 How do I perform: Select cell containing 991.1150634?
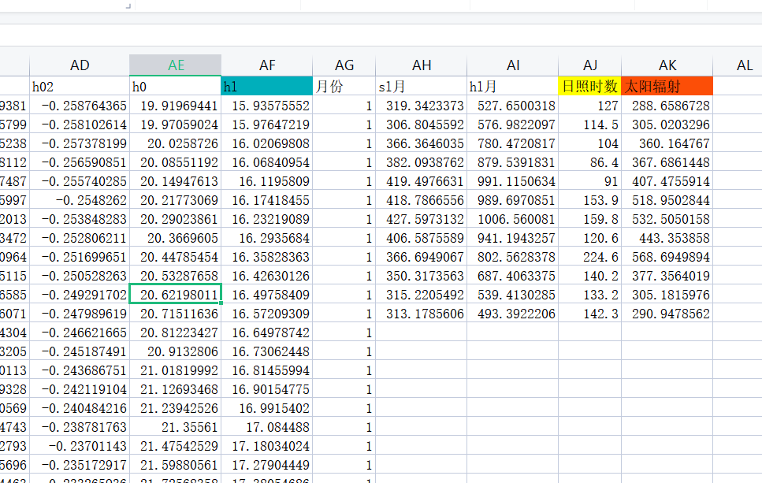click(513, 181)
